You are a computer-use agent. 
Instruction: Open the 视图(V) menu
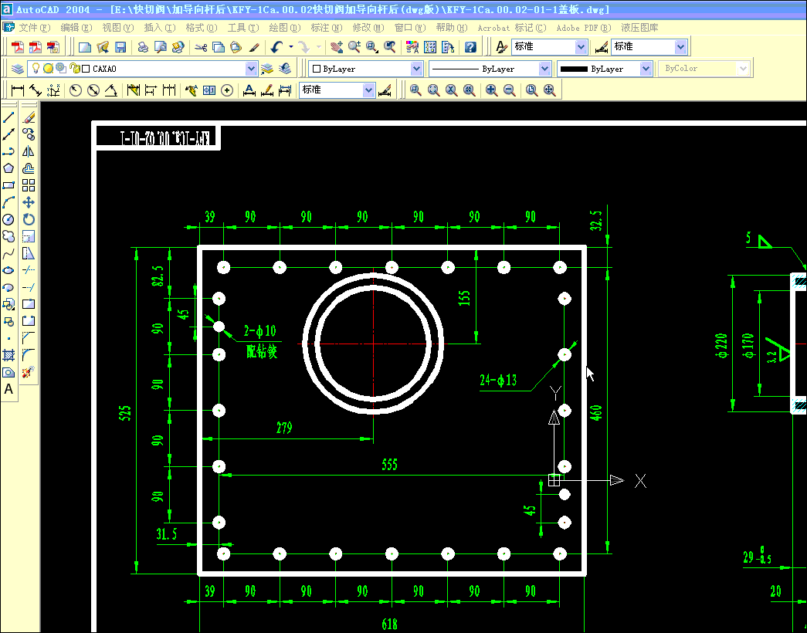pos(118,28)
